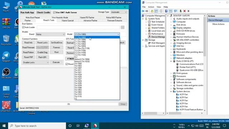Click the Type here to search box
229x129 pixels.
click(37, 126)
